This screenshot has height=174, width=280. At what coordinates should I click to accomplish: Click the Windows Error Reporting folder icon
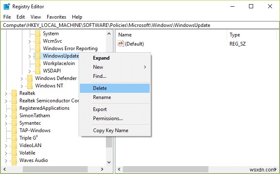38,48
